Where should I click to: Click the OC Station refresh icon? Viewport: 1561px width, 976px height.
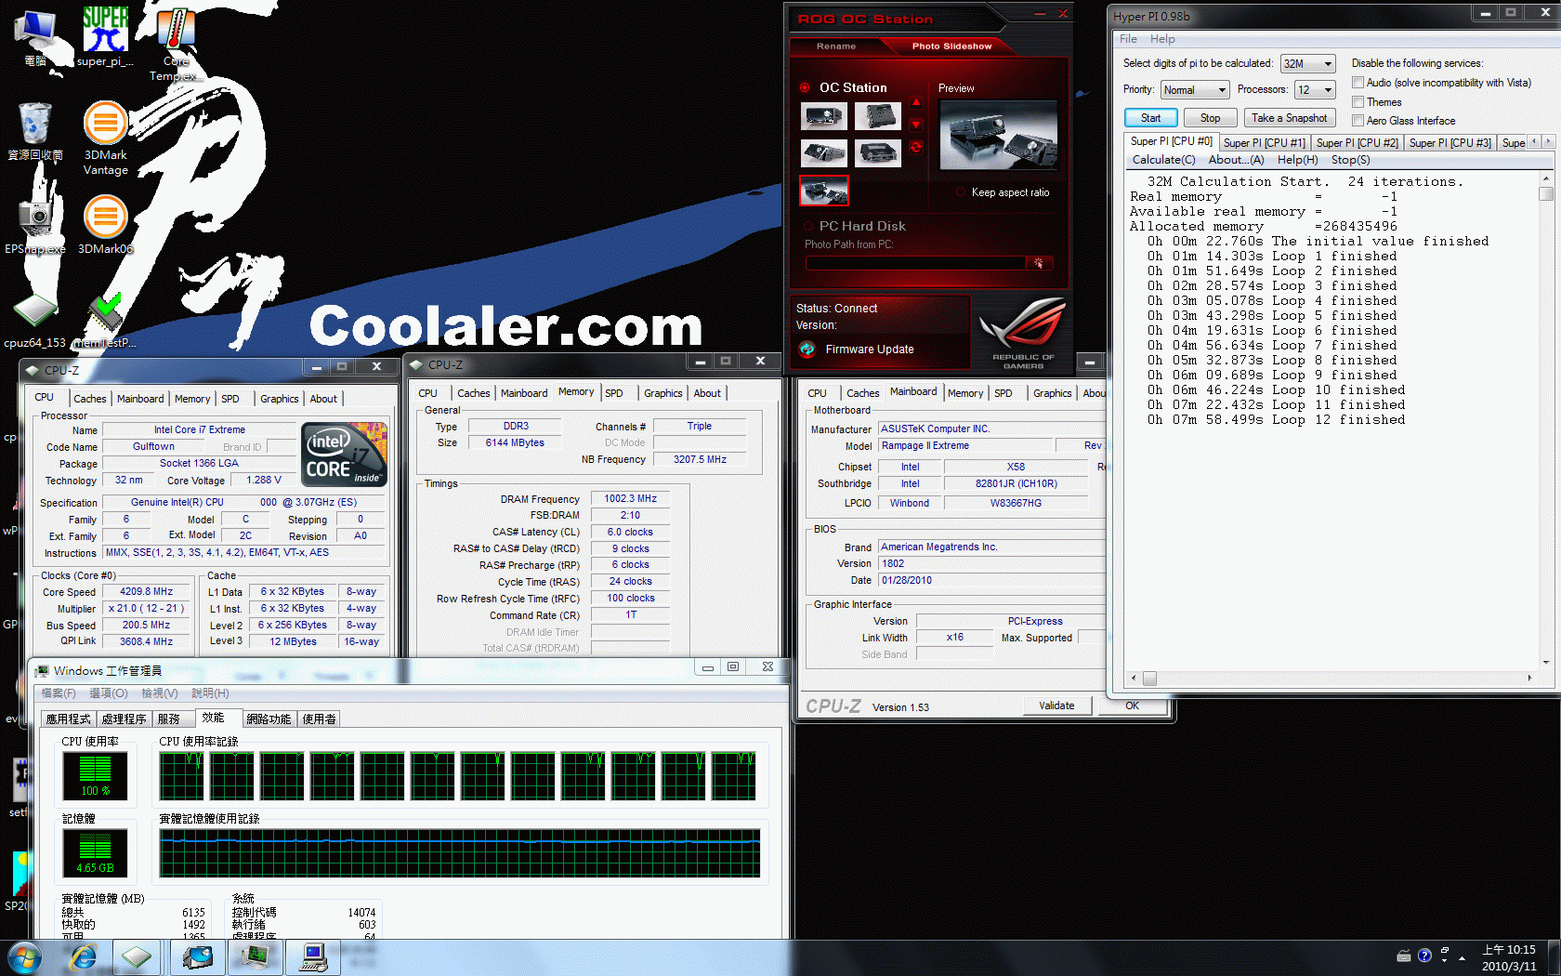[916, 147]
